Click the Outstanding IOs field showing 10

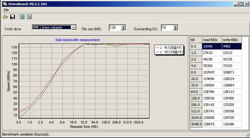click(x=167, y=28)
